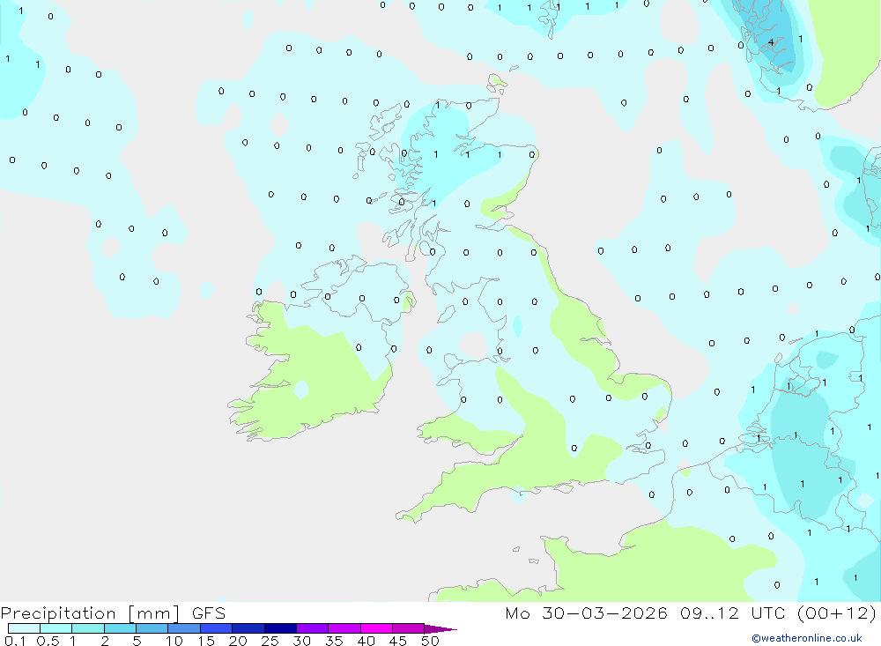The height and width of the screenshot is (646, 881).
Task: Select the 2–5 mm legend color swatch
Action: coord(120,628)
